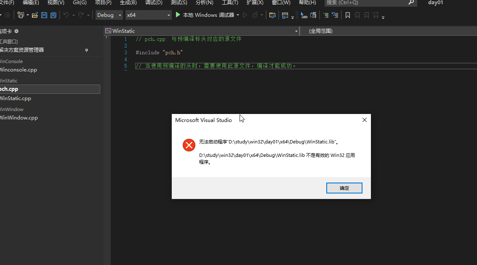Click the Save All double-disk icon
The height and width of the screenshot is (265, 477).
coord(53,15)
